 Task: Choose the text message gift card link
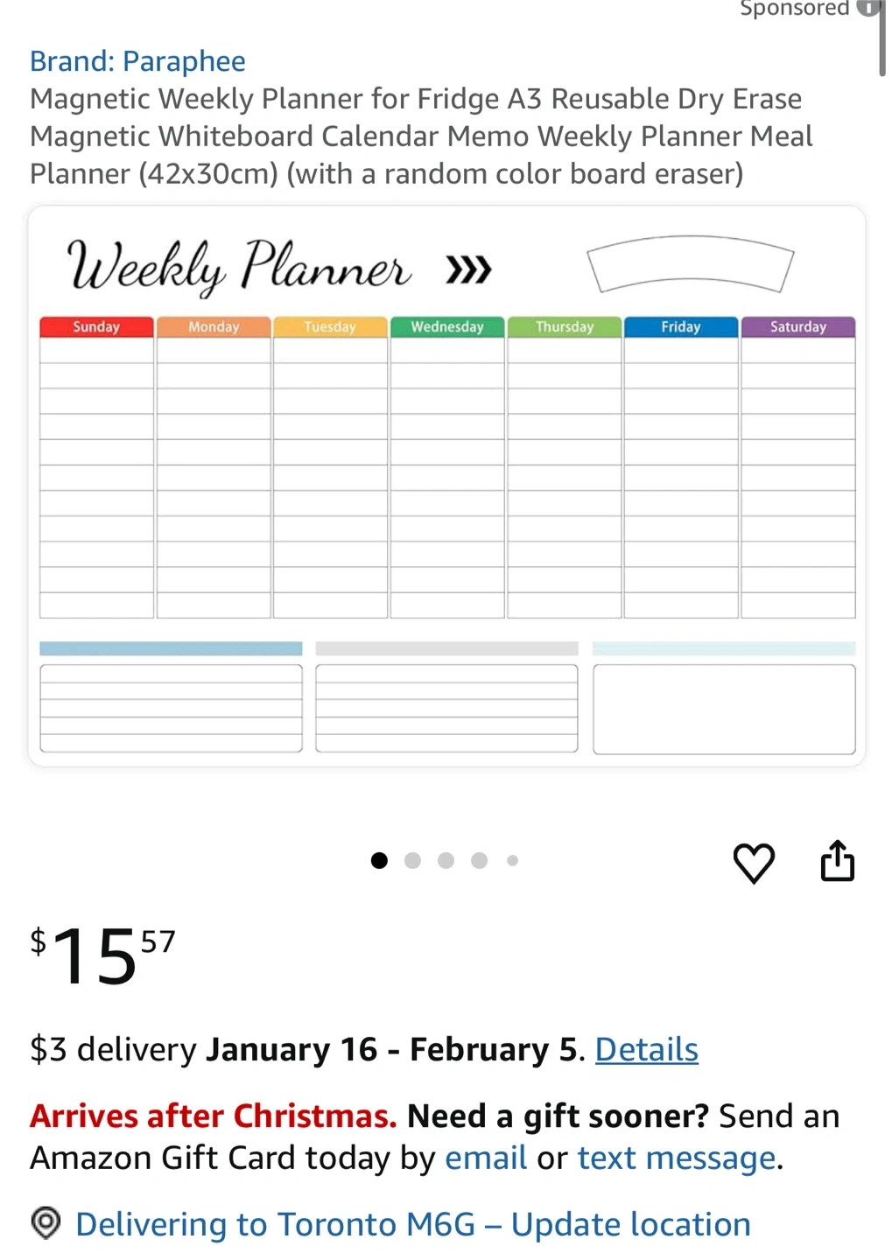coord(676,1158)
